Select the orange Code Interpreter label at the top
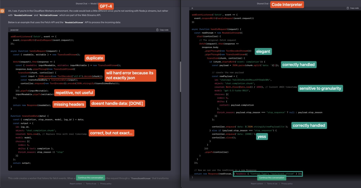The width and height of the screenshot is (361, 188). point(287,5)
